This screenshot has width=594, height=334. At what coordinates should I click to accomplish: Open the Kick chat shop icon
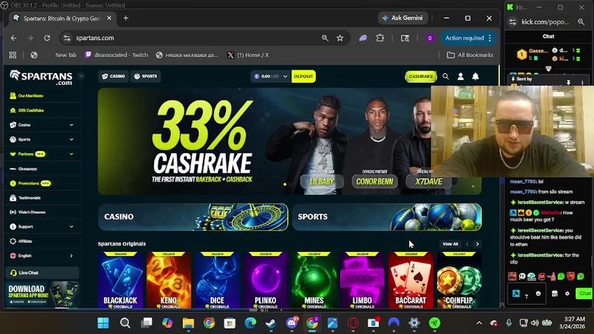(554, 294)
